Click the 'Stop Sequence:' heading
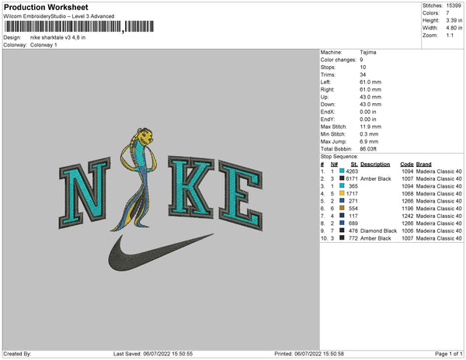The height and width of the screenshot is (360, 466). (339, 157)
